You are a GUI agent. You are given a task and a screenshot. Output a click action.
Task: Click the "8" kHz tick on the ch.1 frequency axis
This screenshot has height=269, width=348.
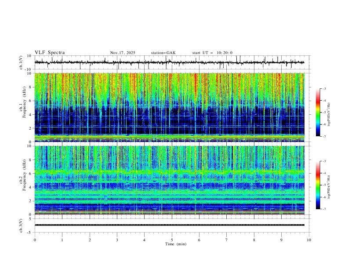[x=31, y=87]
